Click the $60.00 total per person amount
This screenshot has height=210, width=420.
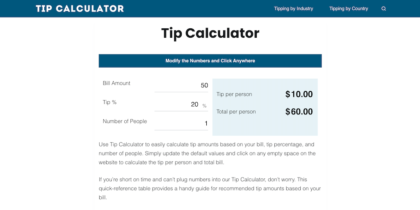[x=299, y=112]
